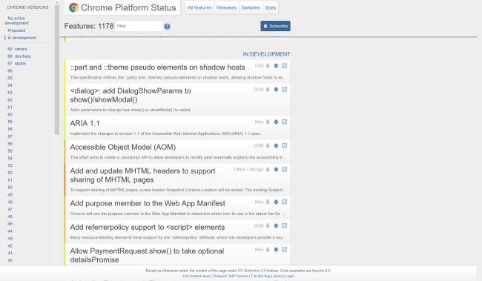Switch to the Releases tab
This screenshot has width=482, height=281.
point(227,7)
